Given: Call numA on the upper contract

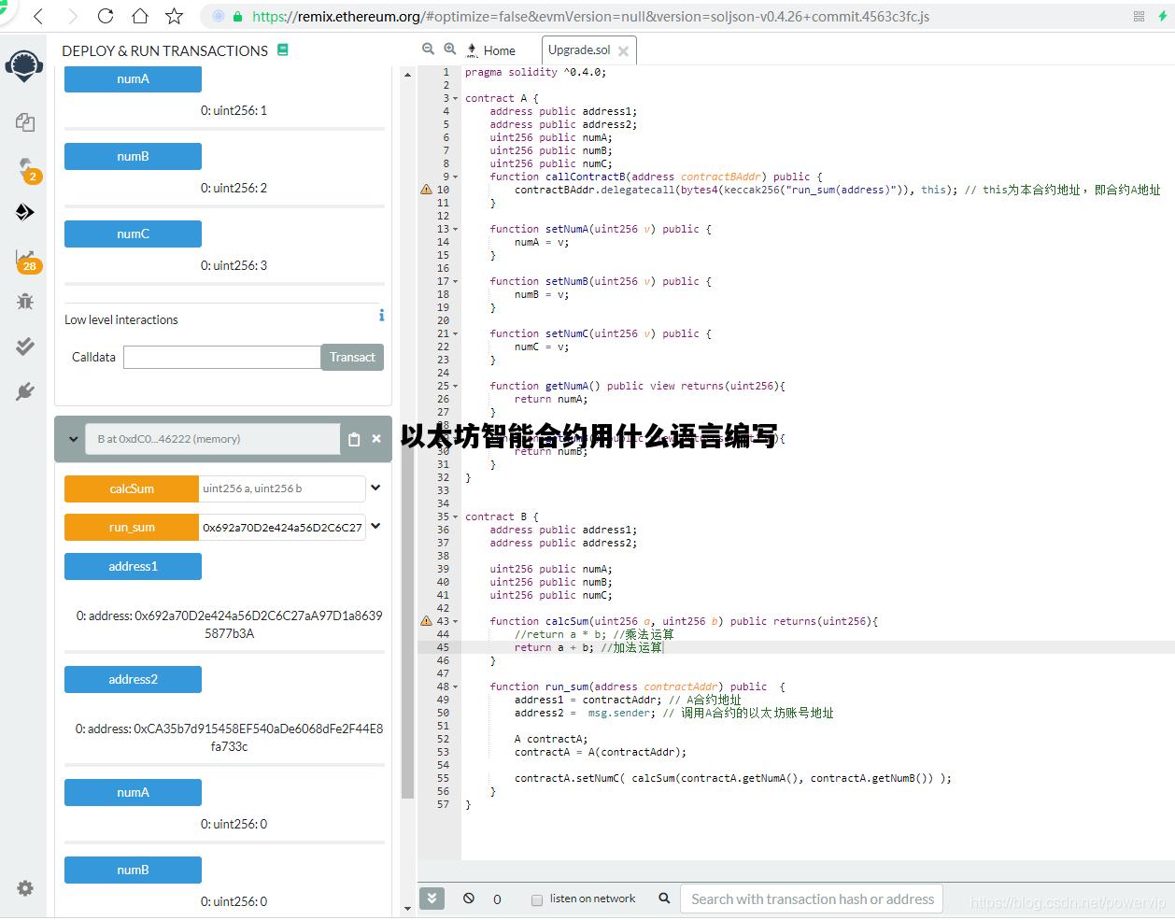Looking at the screenshot, I should (133, 79).
